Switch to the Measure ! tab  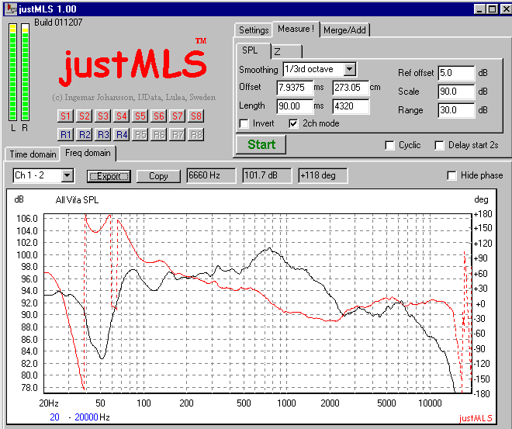pyautogui.click(x=296, y=29)
